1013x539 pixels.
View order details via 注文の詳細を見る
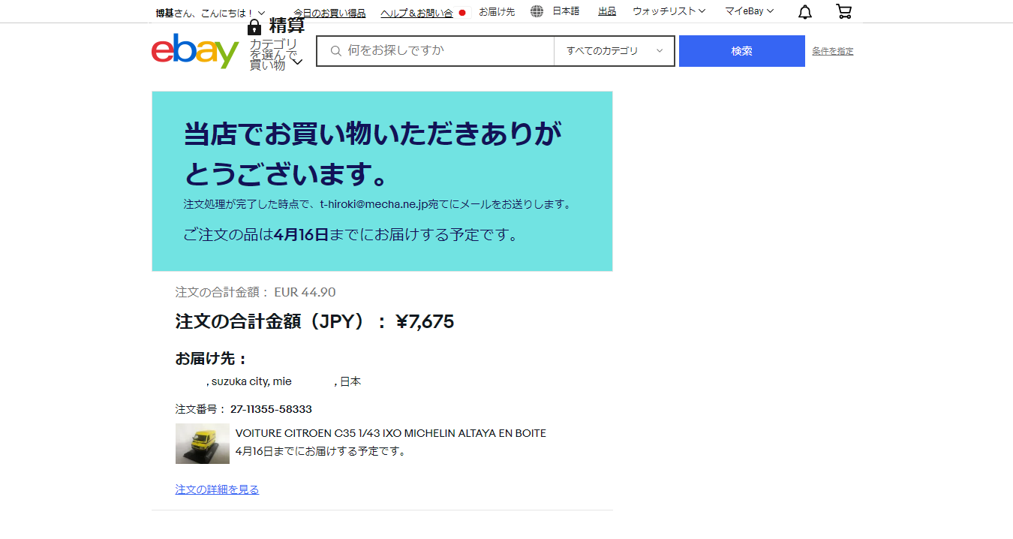click(x=217, y=489)
